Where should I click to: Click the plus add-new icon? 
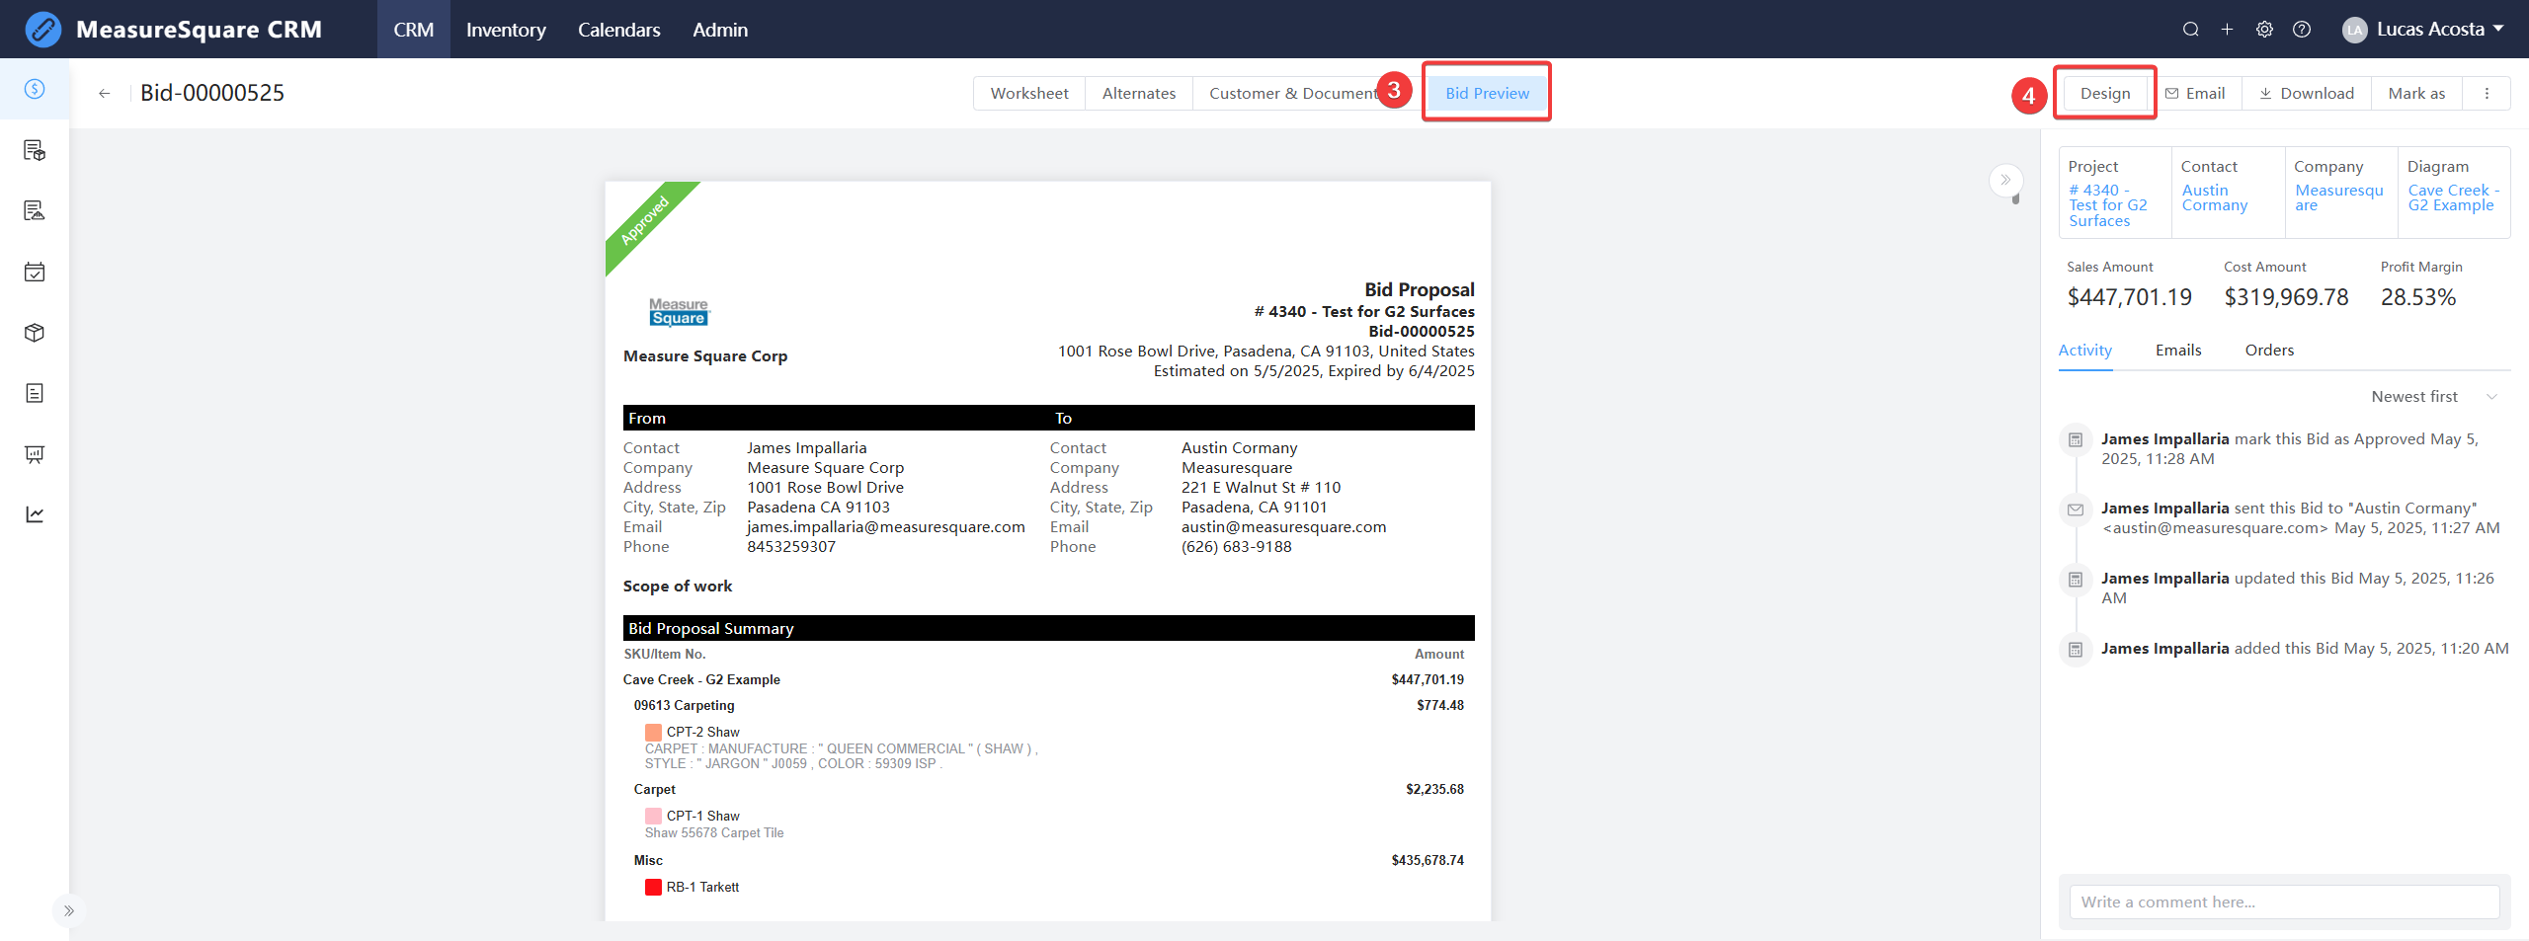click(2227, 30)
